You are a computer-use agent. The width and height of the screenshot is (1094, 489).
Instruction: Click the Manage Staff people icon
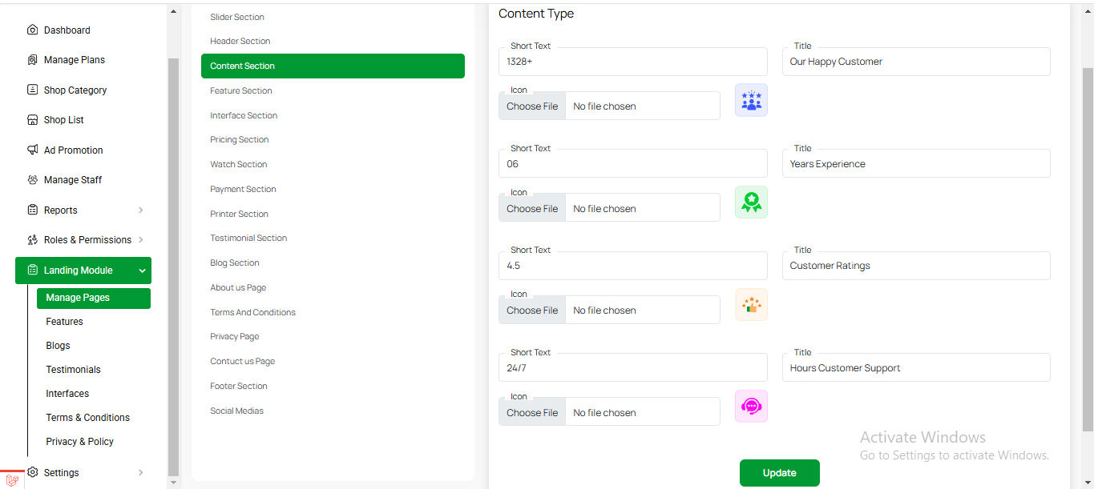(x=32, y=180)
